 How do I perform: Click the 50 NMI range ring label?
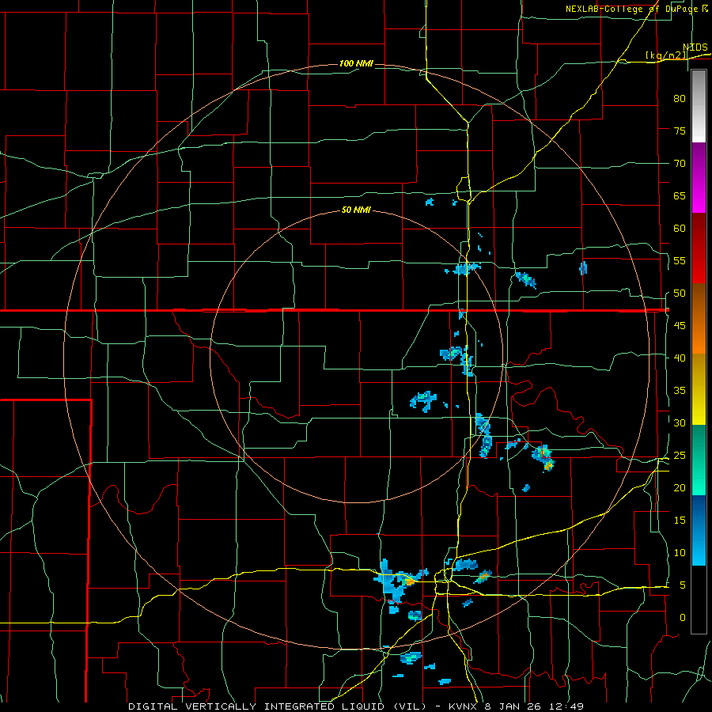[x=356, y=210]
